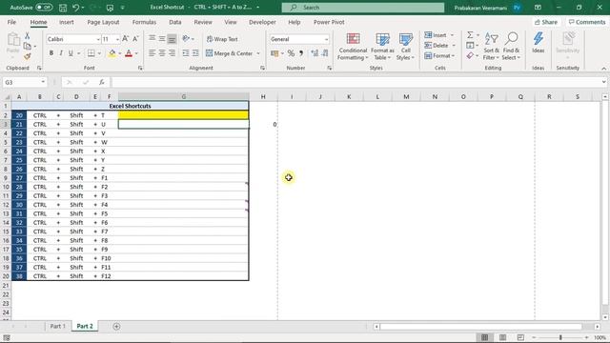Screen dimensions: 610x343
Task: Toggle Align Right
Action: 172,53
